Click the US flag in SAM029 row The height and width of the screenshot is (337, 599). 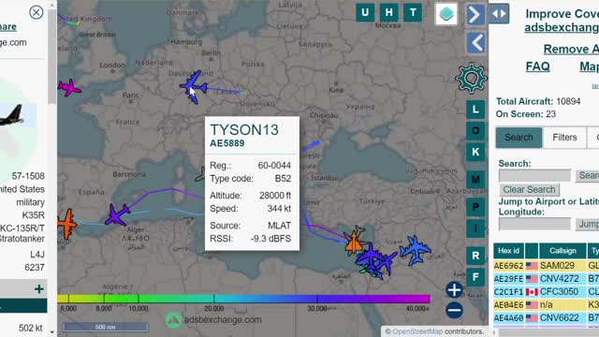pyautogui.click(x=532, y=266)
